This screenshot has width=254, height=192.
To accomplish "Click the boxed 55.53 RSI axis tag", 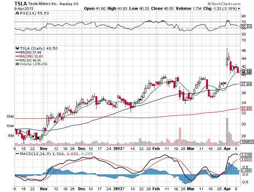I will pyautogui.click(x=246, y=26).
